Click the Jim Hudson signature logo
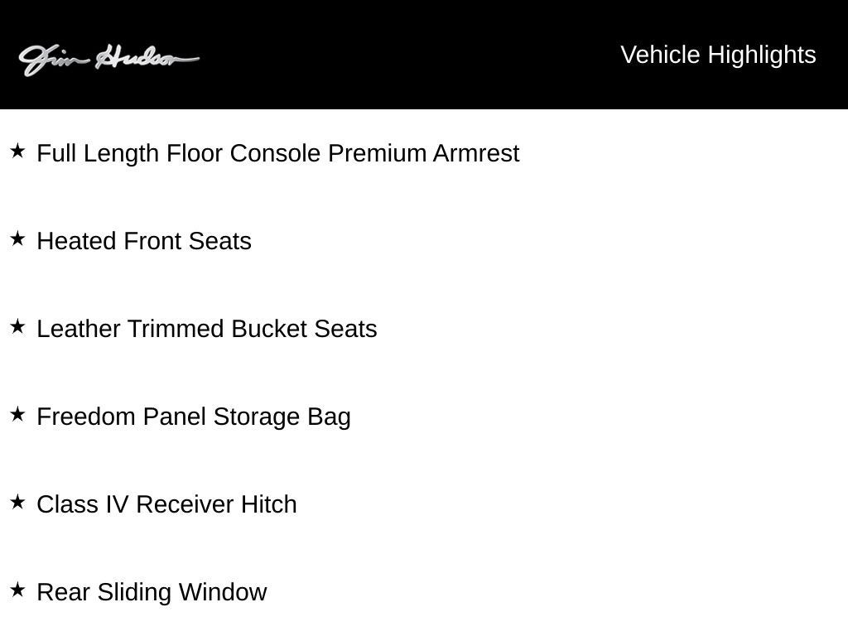This screenshot has height=636, width=848. click(x=108, y=59)
